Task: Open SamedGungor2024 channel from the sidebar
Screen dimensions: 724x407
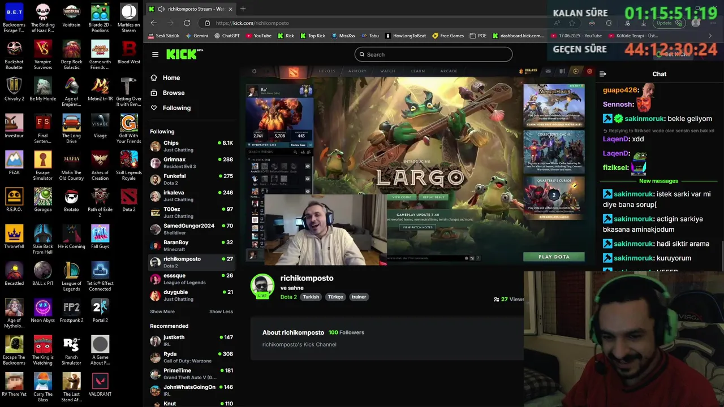Action: tap(191, 229)
